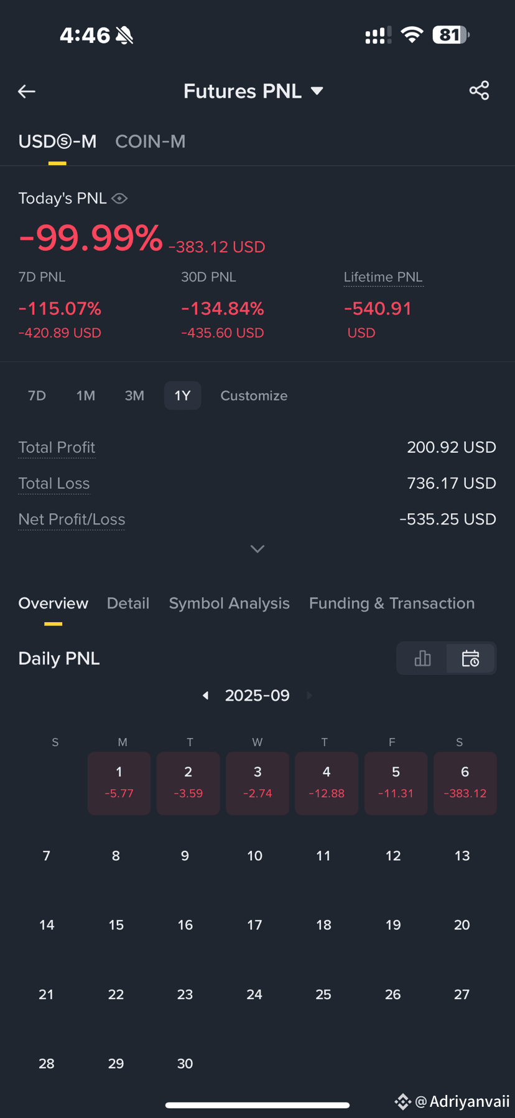Go to next month arrow
This screenshot has height=1118, width=515.
(309, 695)
